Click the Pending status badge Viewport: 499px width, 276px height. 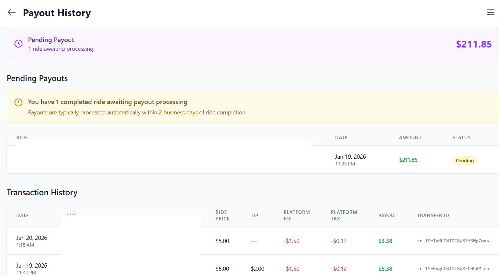[465, 160]
